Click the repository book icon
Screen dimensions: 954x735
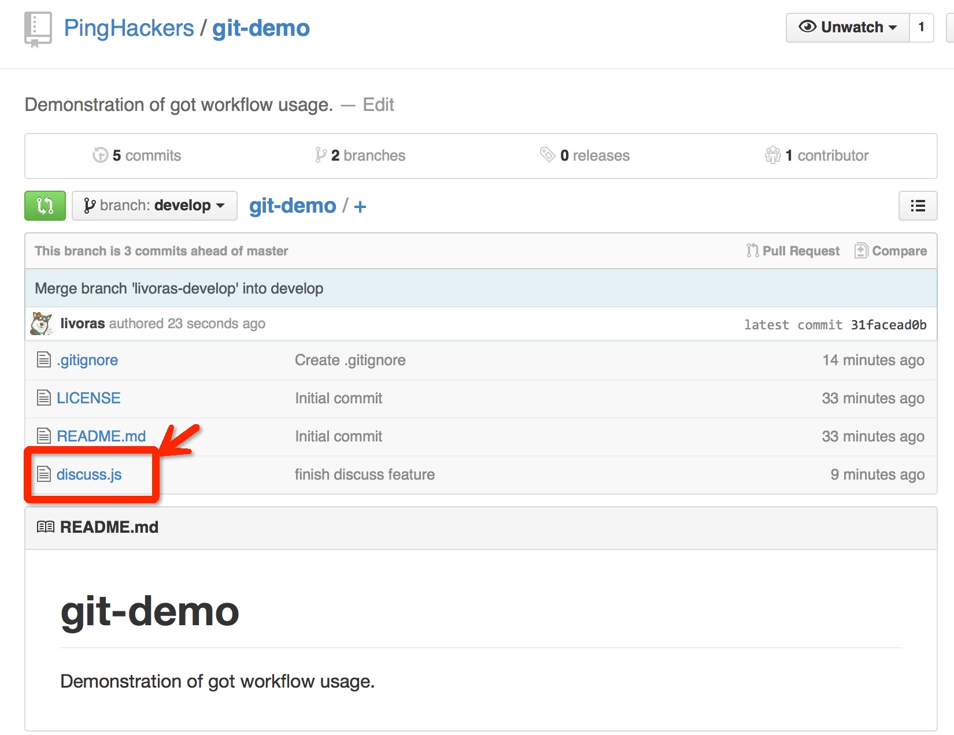[x=38, y=29]
